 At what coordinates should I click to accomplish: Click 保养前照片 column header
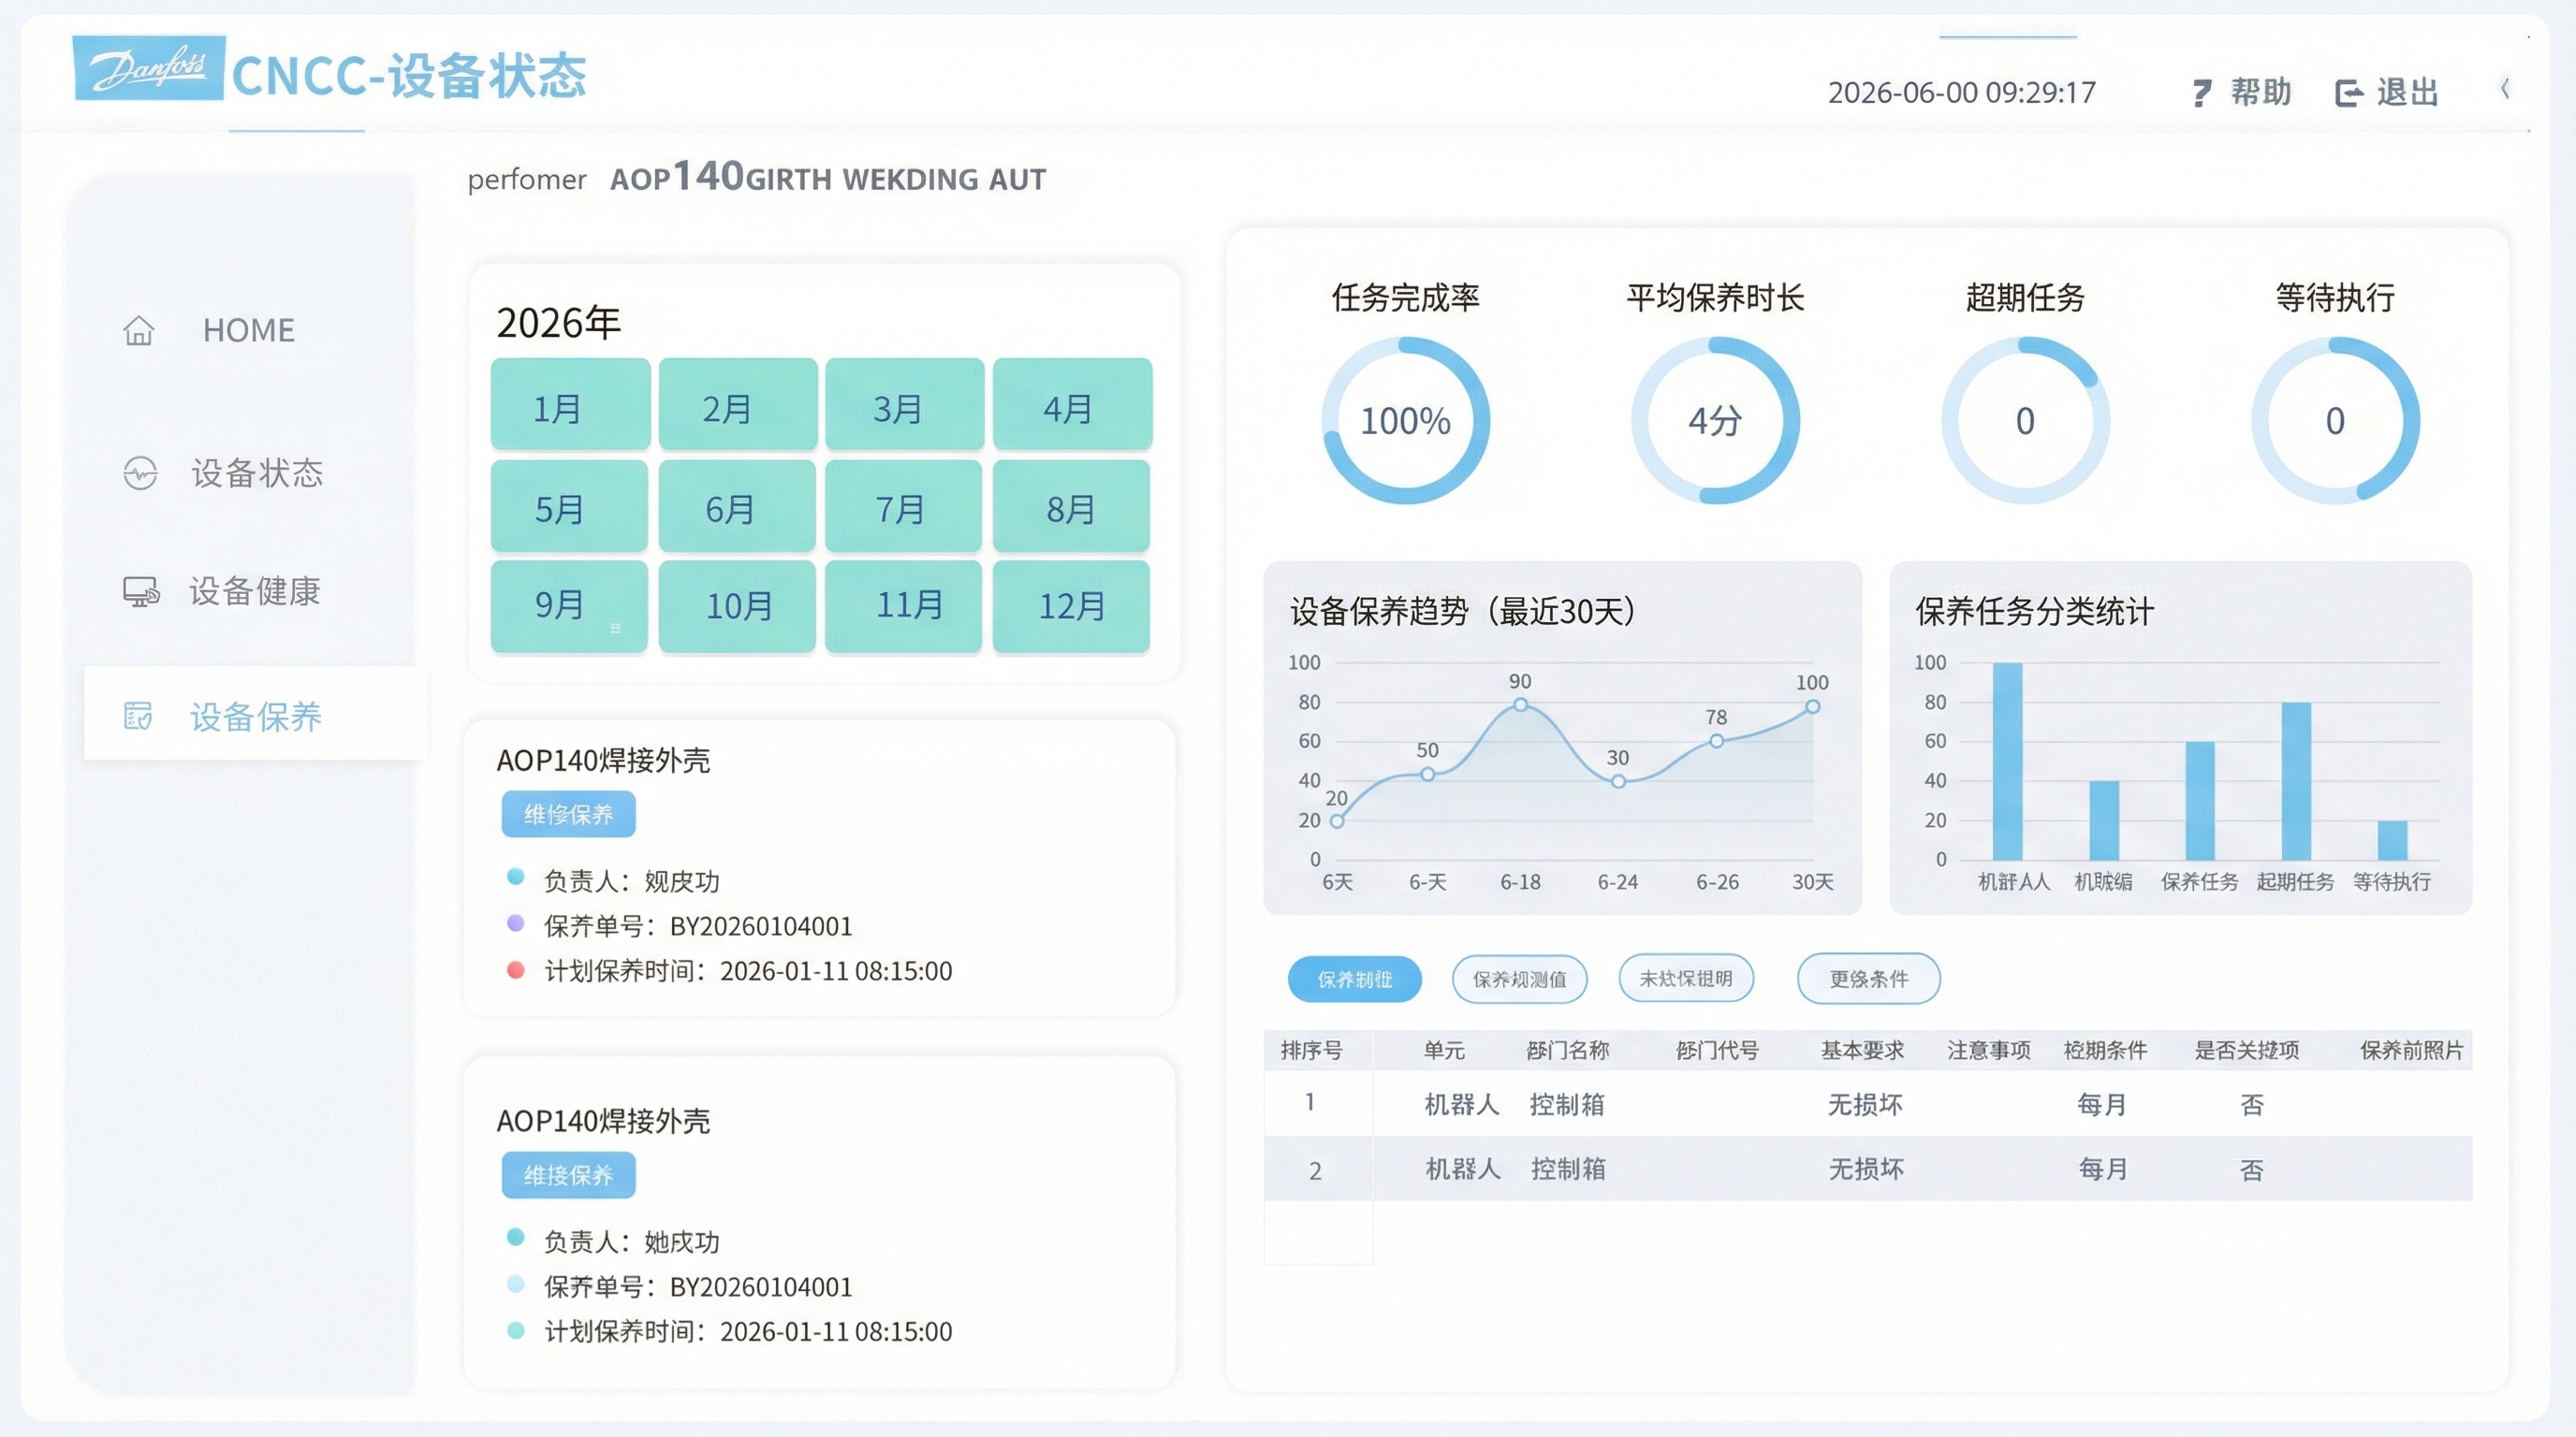pos(2412,1051)
